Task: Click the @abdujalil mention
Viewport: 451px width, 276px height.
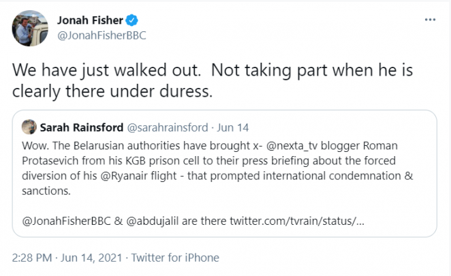Action: [x=164, y=223]
